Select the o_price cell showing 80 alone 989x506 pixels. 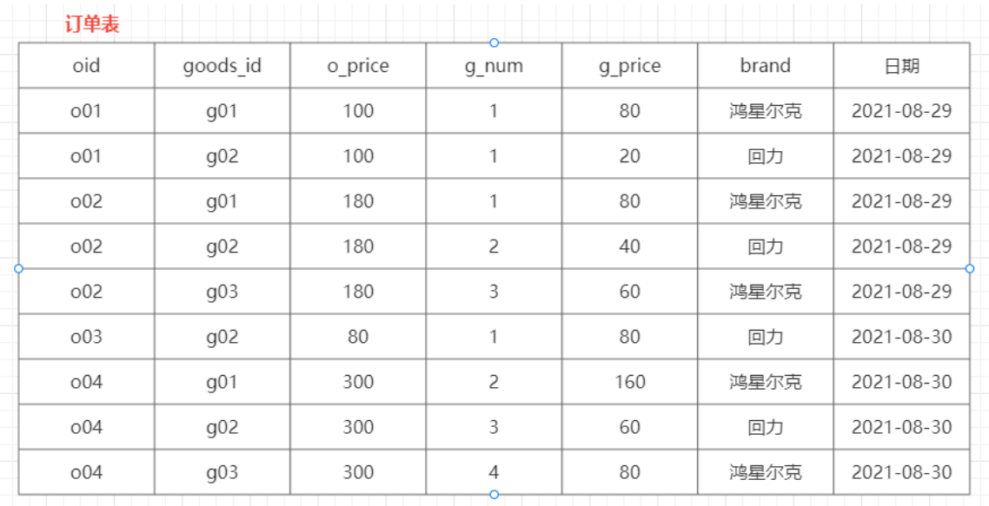tap(358, 337)
